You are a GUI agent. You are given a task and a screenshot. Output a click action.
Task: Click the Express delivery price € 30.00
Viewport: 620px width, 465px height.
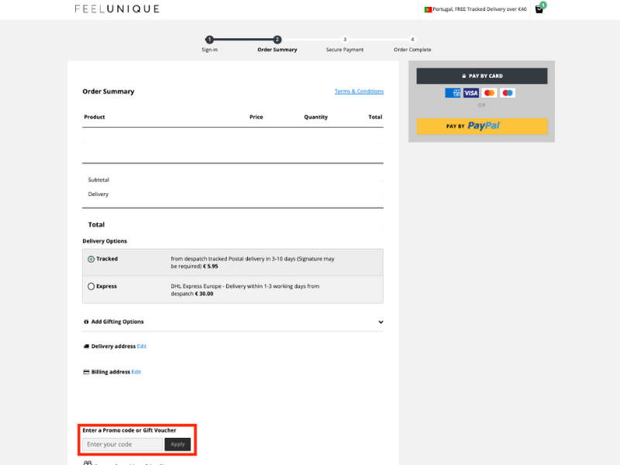204,294
